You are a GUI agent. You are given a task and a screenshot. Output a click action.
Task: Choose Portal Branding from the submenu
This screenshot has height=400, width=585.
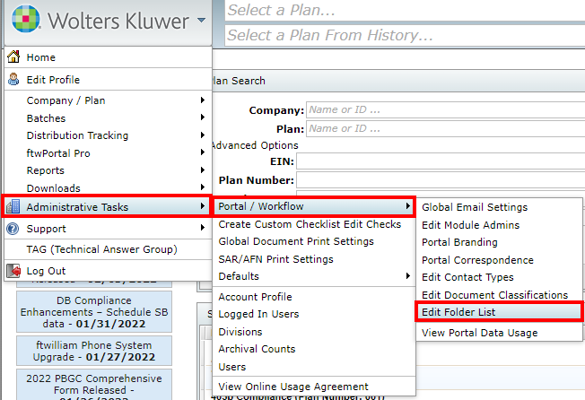(458, 242)
